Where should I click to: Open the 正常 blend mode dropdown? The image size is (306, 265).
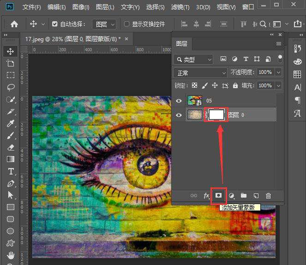pyautogui.click(x=200, y=73)
